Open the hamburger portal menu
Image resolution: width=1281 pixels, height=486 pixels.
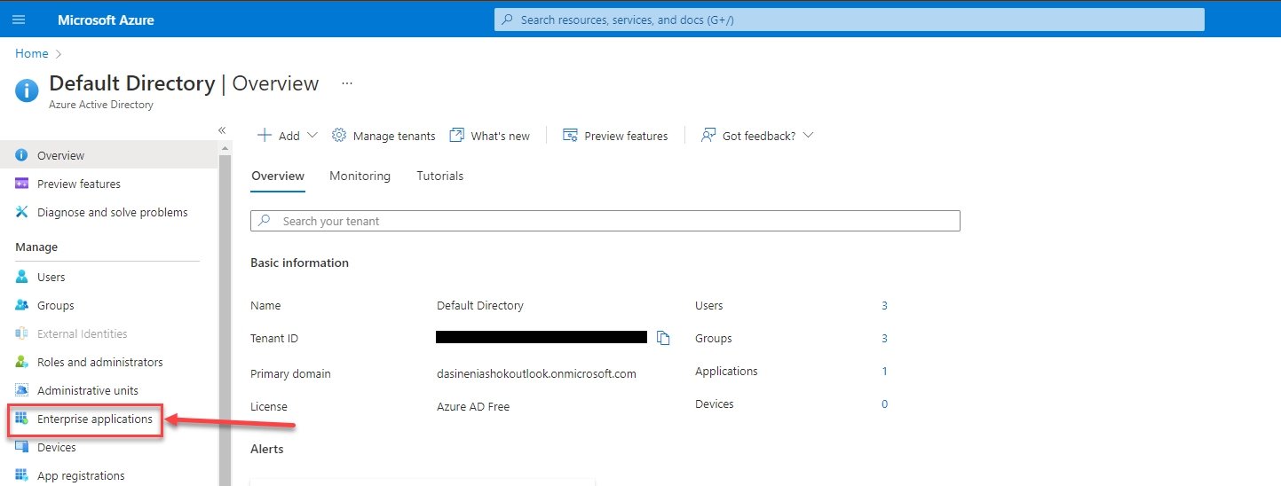click(x=19, y=20)
